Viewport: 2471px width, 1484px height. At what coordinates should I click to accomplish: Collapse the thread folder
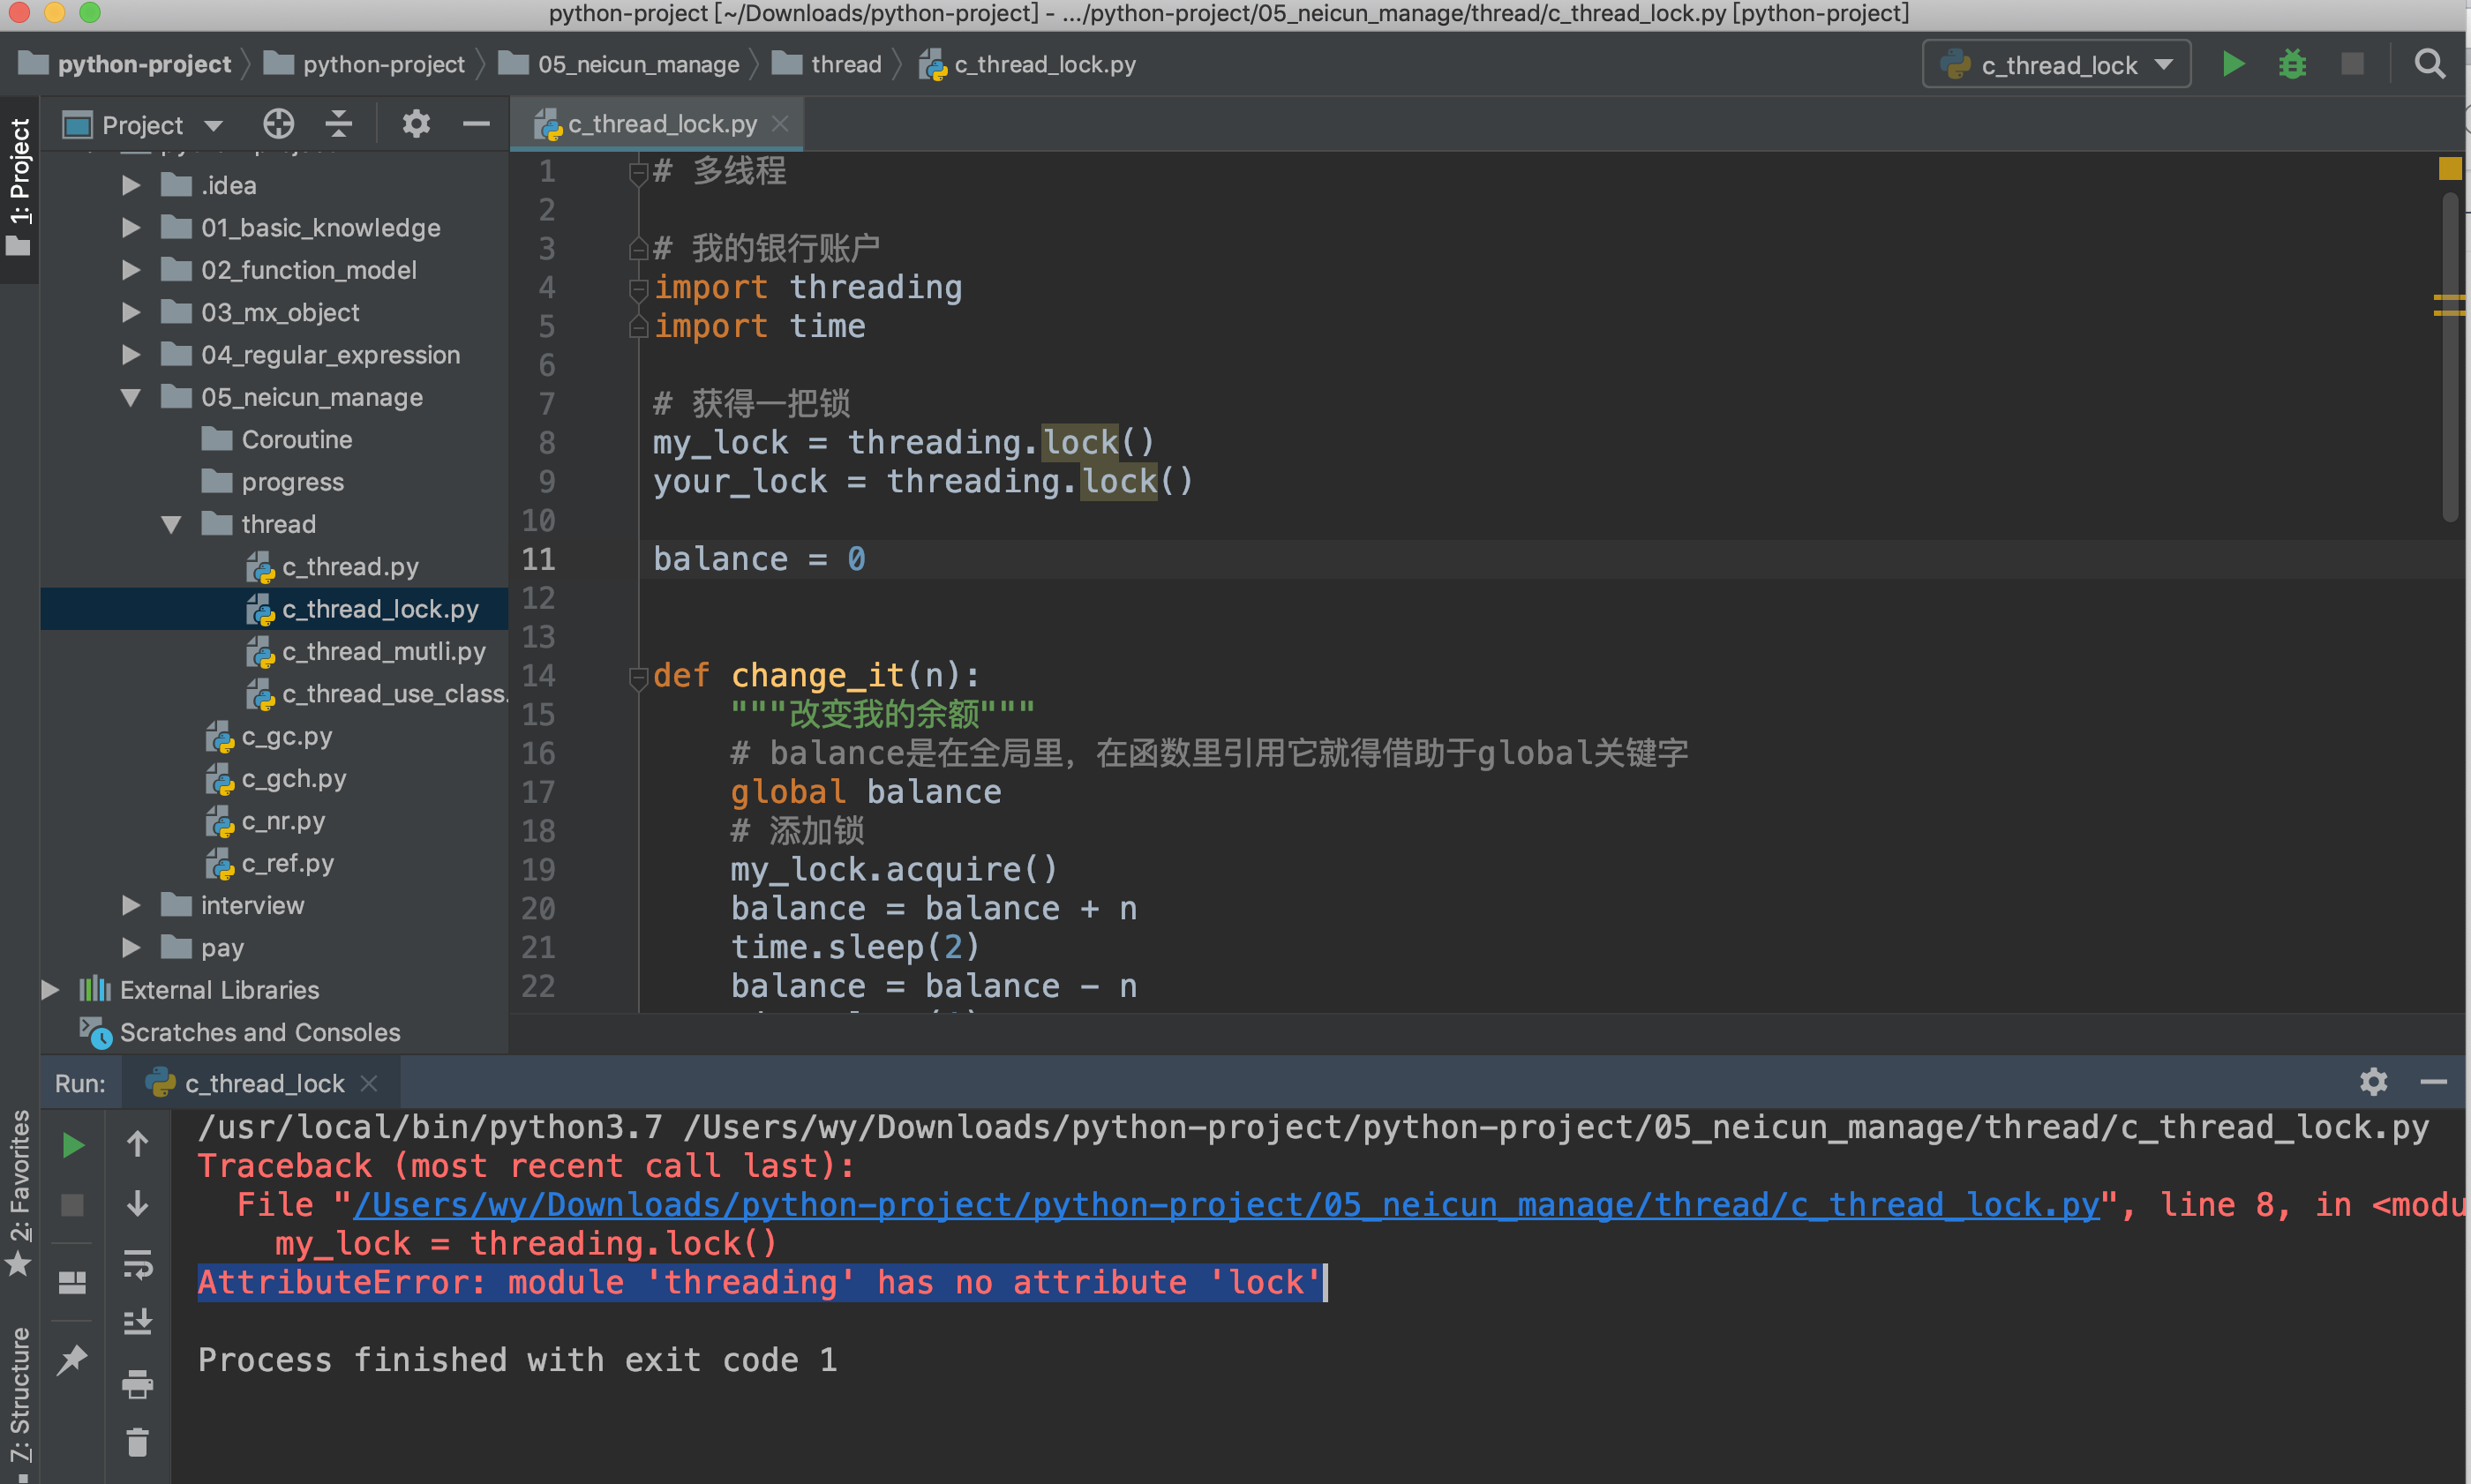click(x=171, y=525)
